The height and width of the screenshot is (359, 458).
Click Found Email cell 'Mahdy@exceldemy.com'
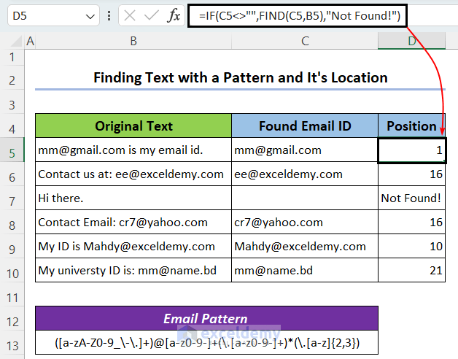[x=305, y=246]
